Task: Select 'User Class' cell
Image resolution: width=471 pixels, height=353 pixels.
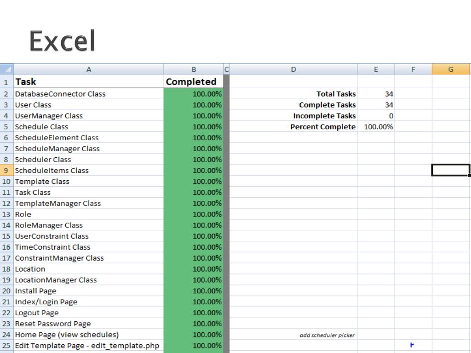Action: click(89, 105)
